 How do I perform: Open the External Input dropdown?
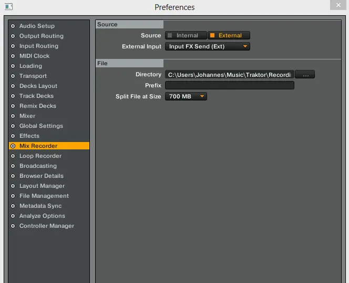pos(208,46)
